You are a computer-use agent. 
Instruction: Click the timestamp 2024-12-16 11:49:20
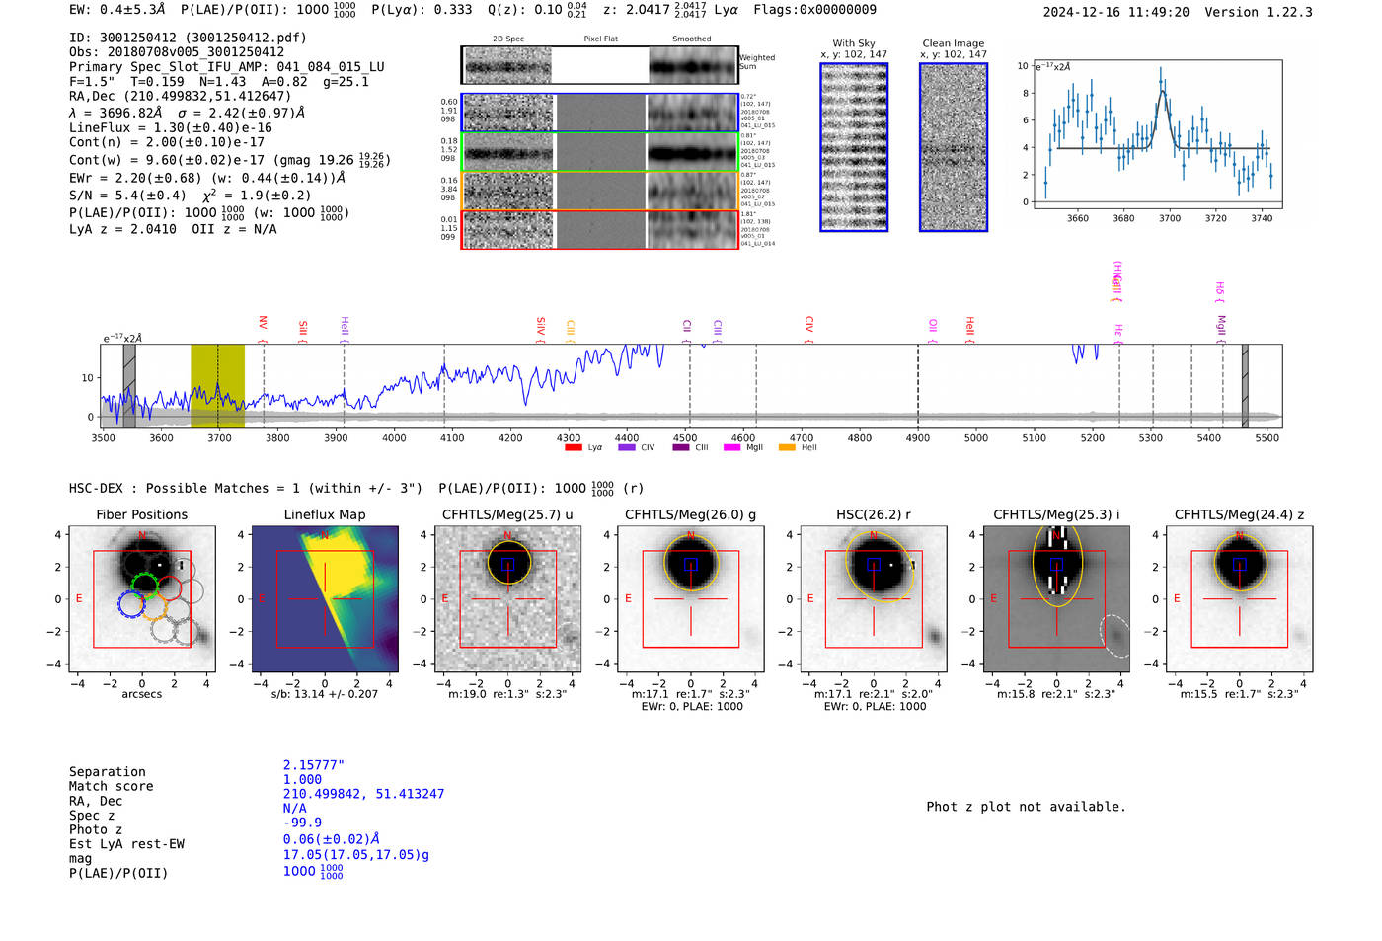(1115, 12)
